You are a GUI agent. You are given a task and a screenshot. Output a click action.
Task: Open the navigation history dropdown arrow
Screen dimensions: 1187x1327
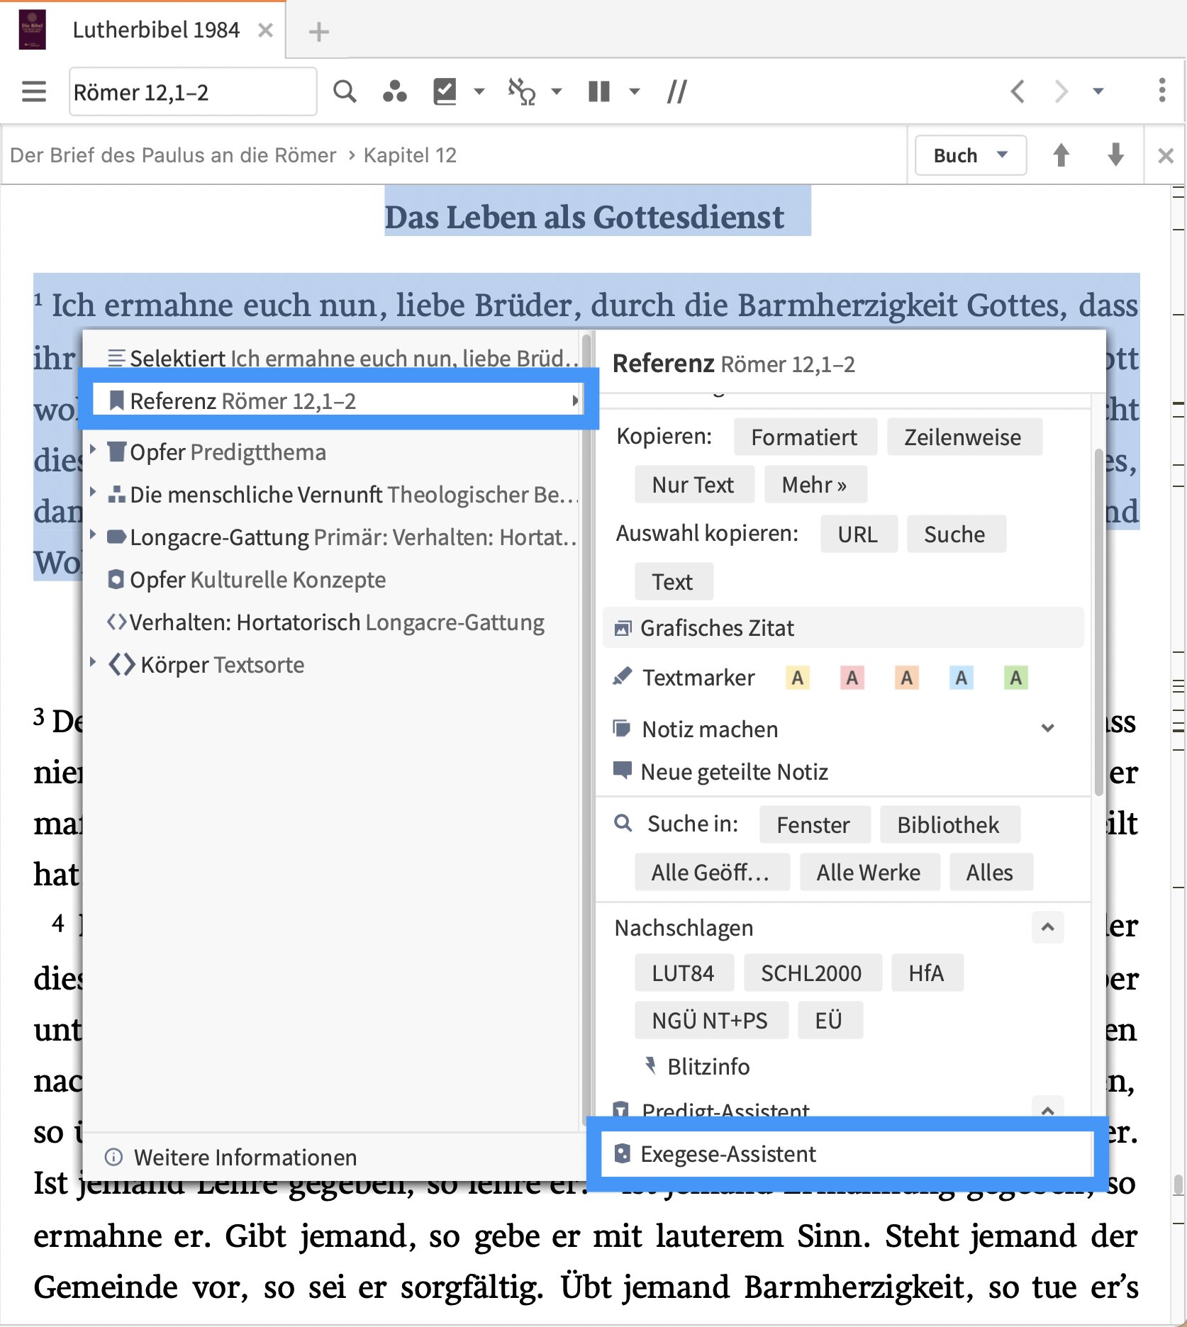pyautogui.click(x=1098, y=91)
